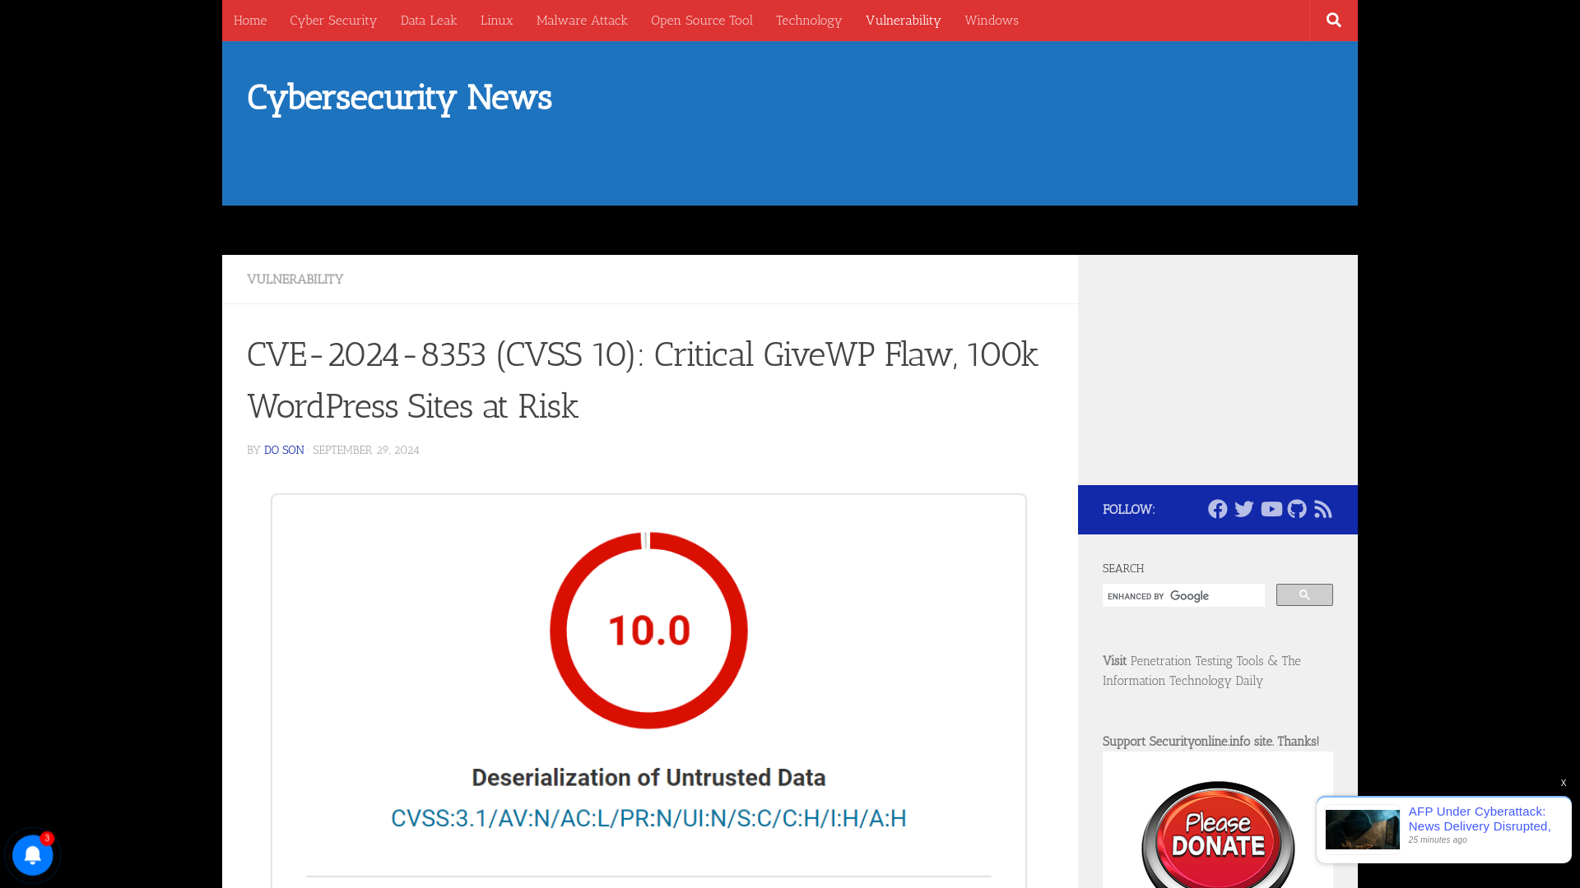Open the Vulnerability category menu item
The width and height of the screenshot is (1580, 888).
tap(903, 21)
